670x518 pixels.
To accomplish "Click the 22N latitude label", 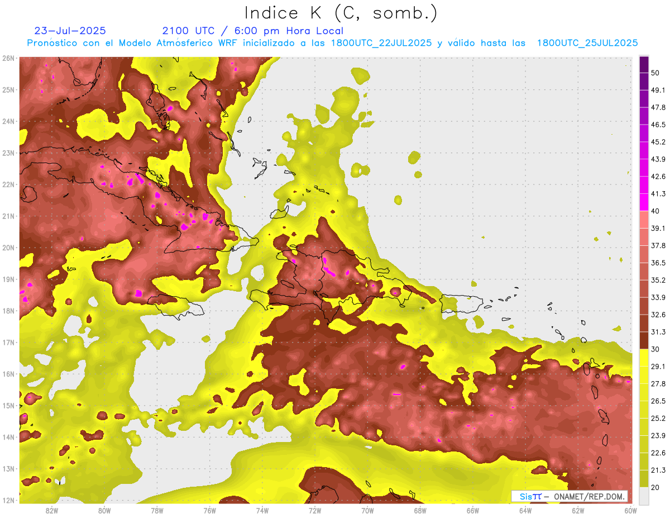I will click(x=8, y=184).
